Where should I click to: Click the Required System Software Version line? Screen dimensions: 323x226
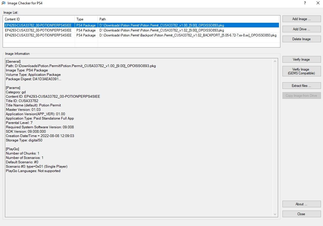click(x=40, y=127)
